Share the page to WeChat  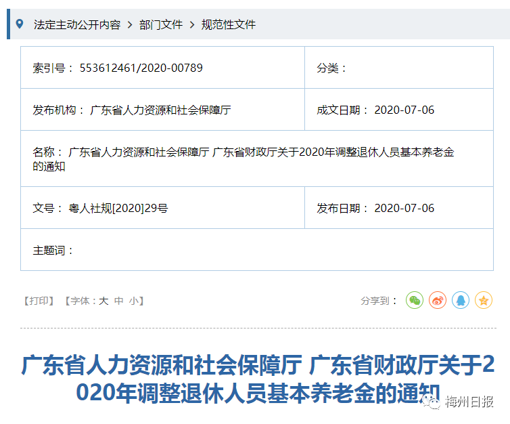415,300
